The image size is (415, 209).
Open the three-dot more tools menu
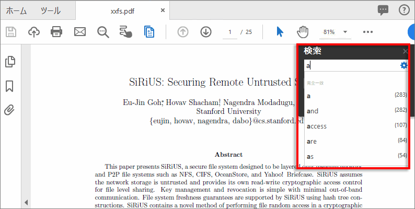[x=368, y=32]
